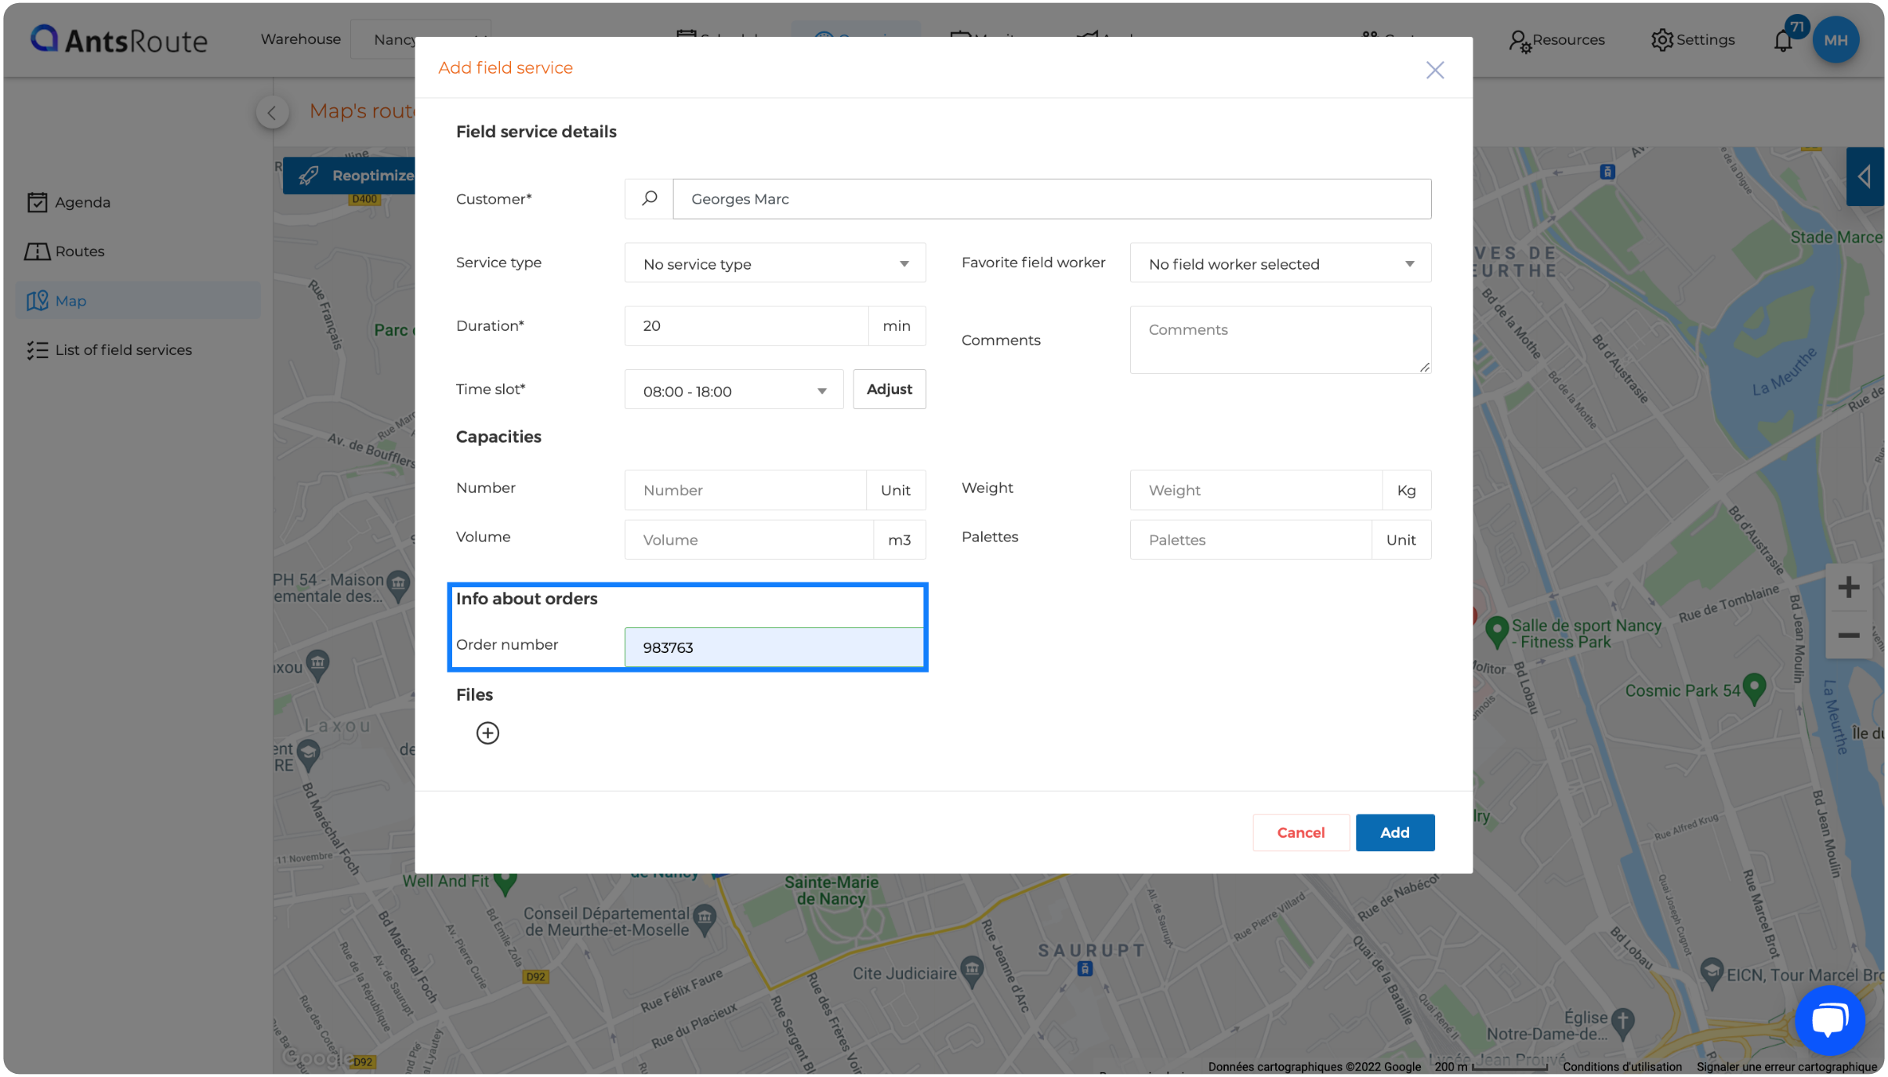Viewport: 1888px width, 1077px height.
Task: Click the Add button
Action: (1395, 832)
